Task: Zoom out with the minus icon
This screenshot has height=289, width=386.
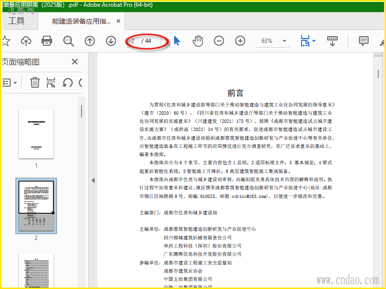Action: click(219, 41)
